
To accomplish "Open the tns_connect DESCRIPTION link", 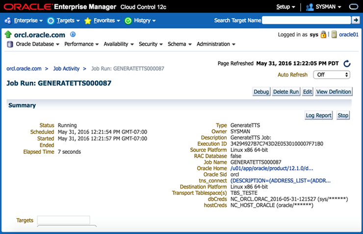I will [281, 181].
